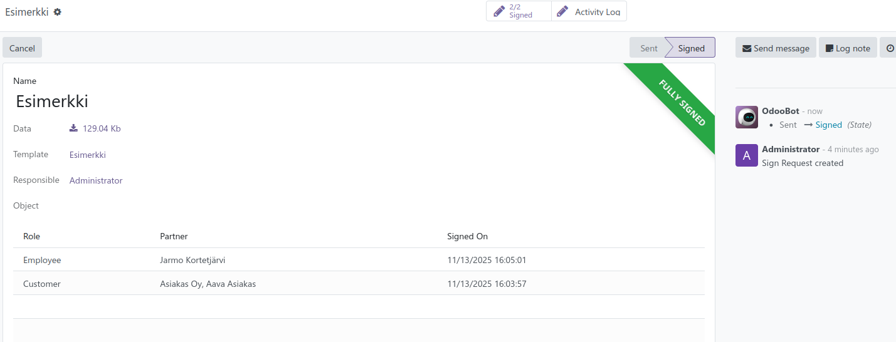Open the Administrator responsible link
The image size is (896, 342).
[96, 180]
